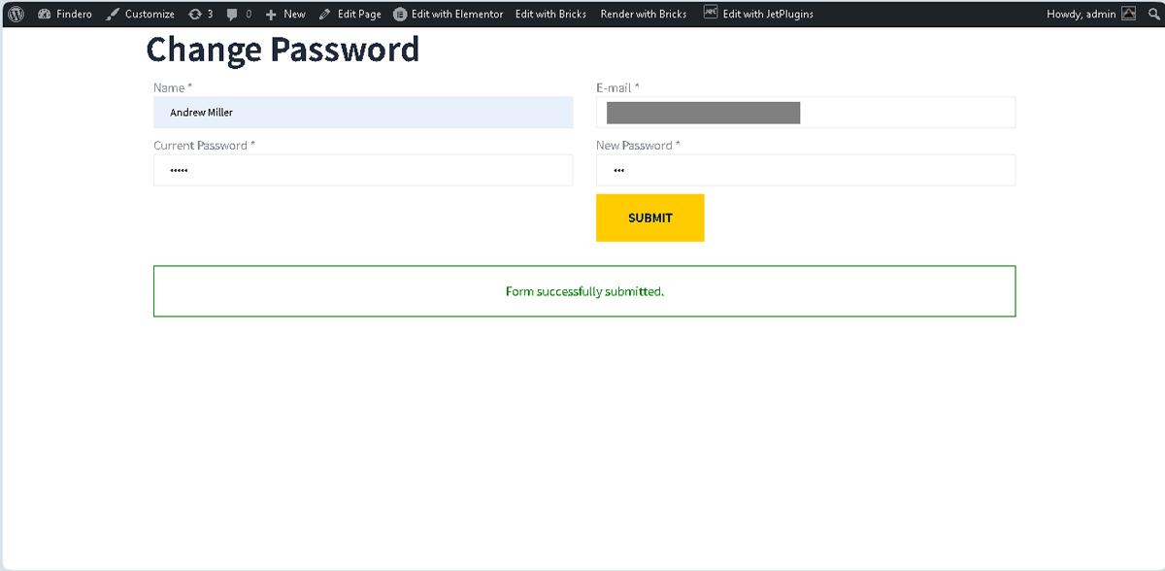Select the New Password * label
The width and height of the screenshot is (1165, 571).
pos(638,146)
